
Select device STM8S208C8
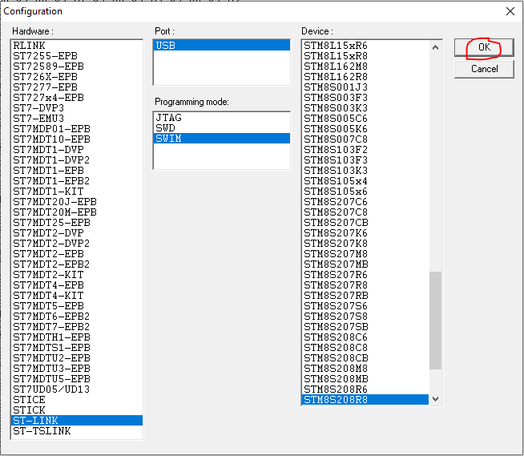coord(365,347)
